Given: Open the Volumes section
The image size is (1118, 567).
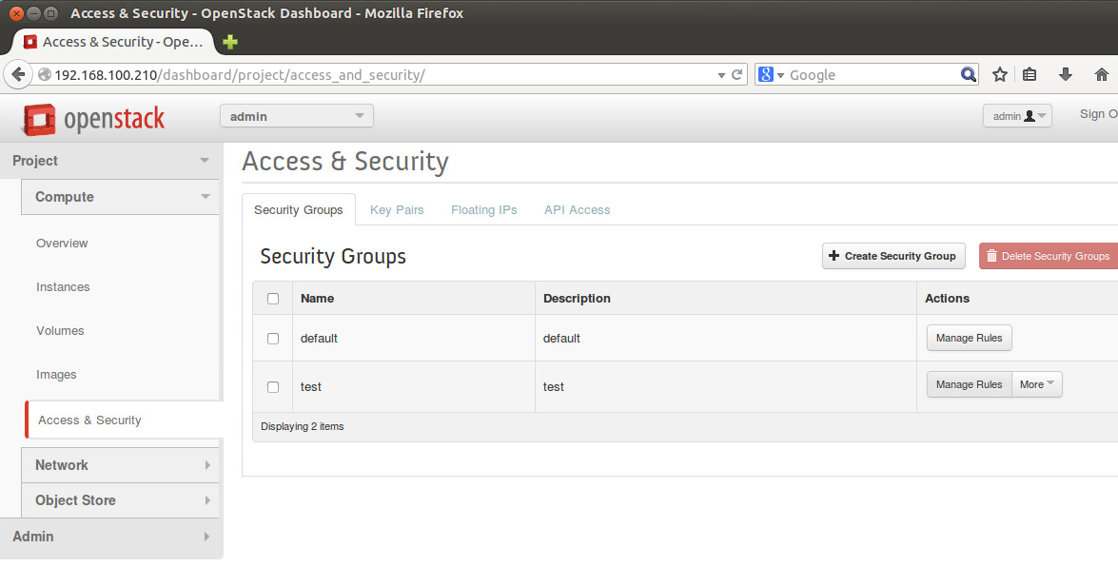Looking at the screenshot, I should point(60,330).
